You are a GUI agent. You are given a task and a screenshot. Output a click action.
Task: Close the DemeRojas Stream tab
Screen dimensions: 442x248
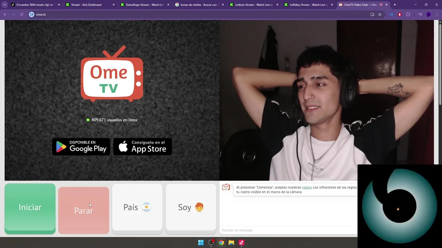coord(168,5)
